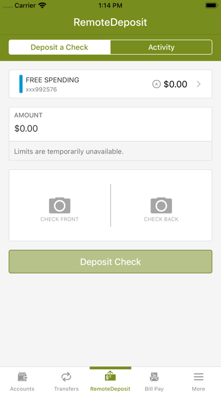221x393 pixels.
Task: Tap the CHECK BACK label
Action: point(161,219)
